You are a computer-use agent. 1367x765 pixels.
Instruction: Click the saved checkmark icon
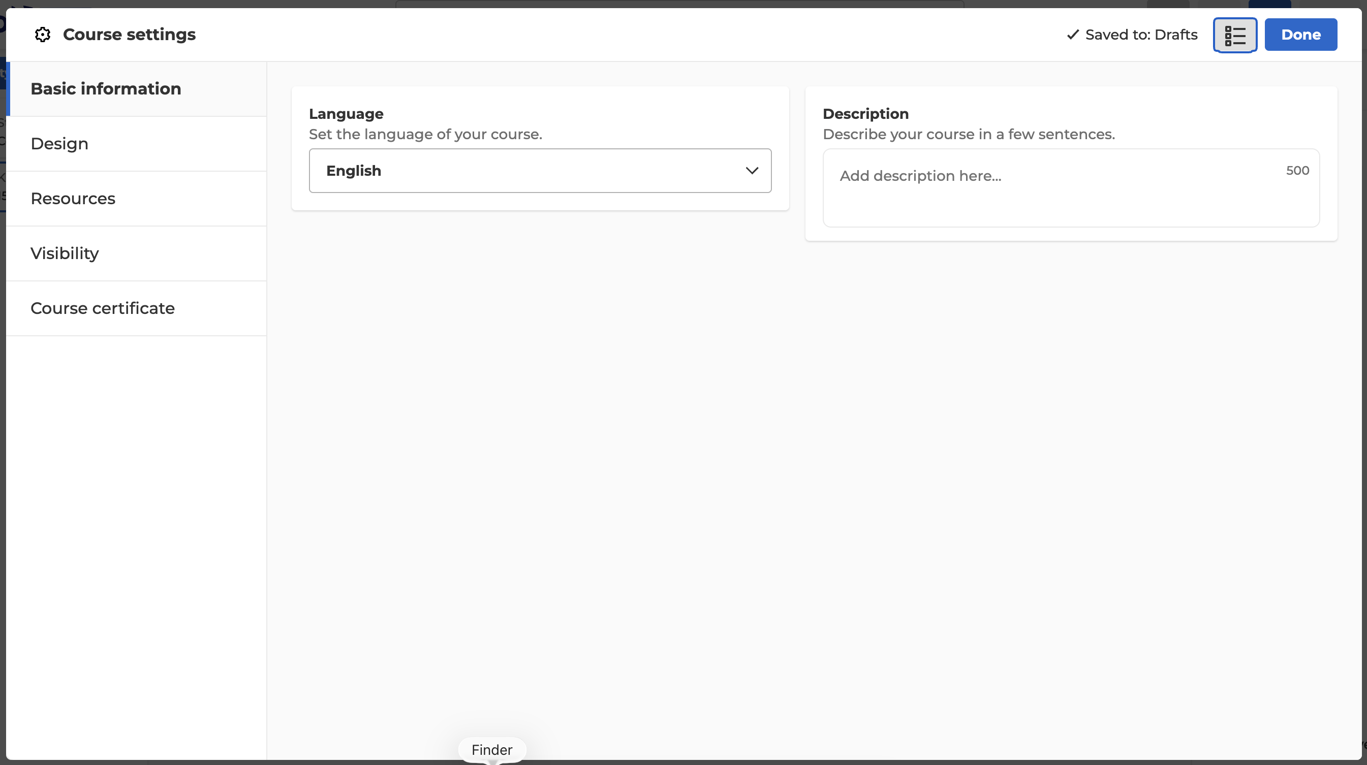(1072, 35)
